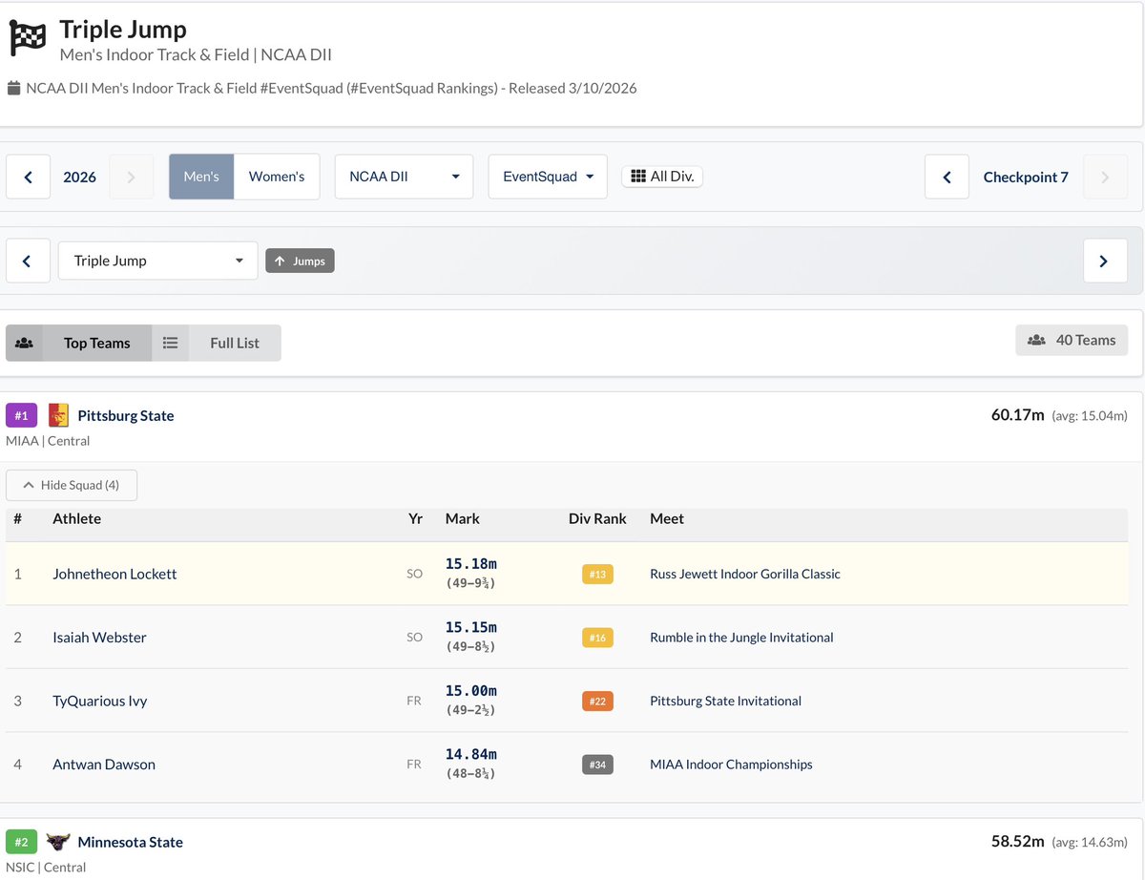
Task: Go to the previous year before 2026
Action: tap(28, 177)
